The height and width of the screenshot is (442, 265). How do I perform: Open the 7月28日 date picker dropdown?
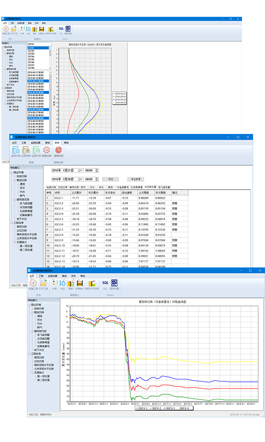80,179
